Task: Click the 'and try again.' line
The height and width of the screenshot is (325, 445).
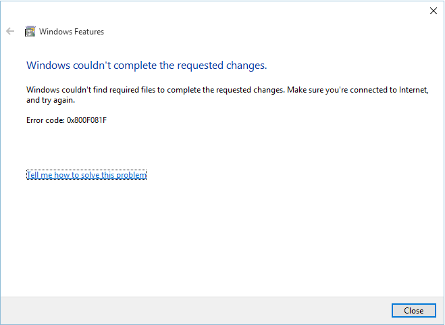Action: [x=51, y=100]
